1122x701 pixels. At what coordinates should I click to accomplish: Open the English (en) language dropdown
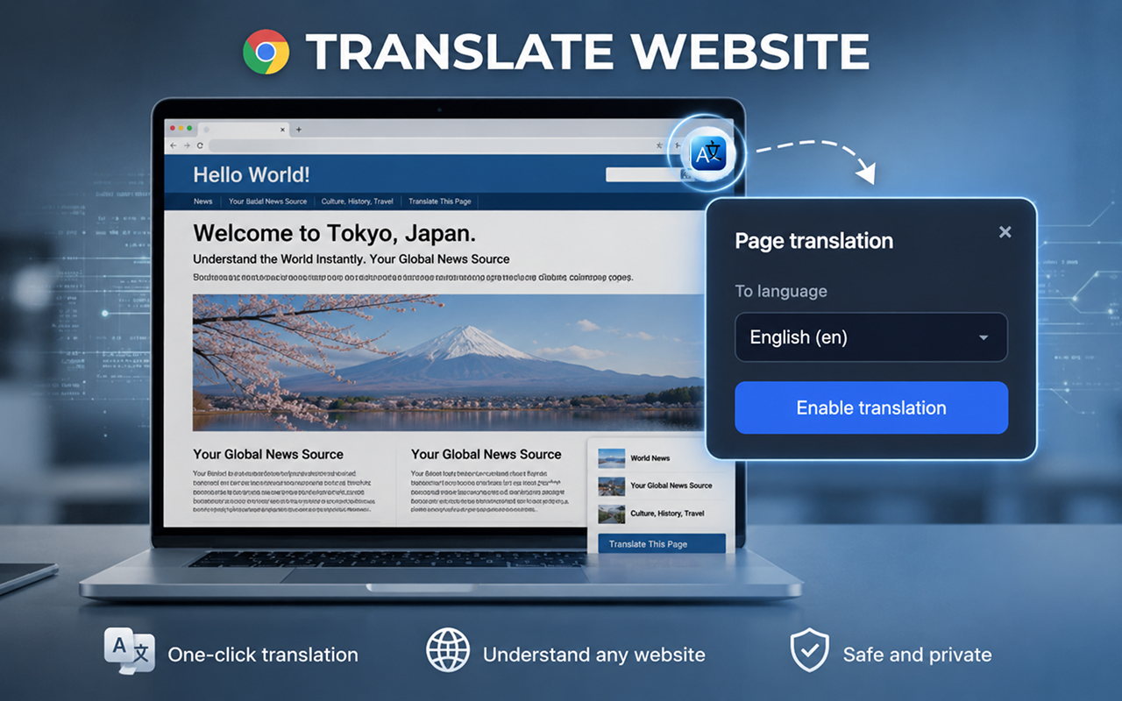[871, 337]
